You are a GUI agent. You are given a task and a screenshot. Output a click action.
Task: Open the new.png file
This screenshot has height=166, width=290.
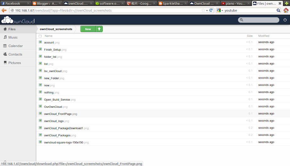[49, 85]
